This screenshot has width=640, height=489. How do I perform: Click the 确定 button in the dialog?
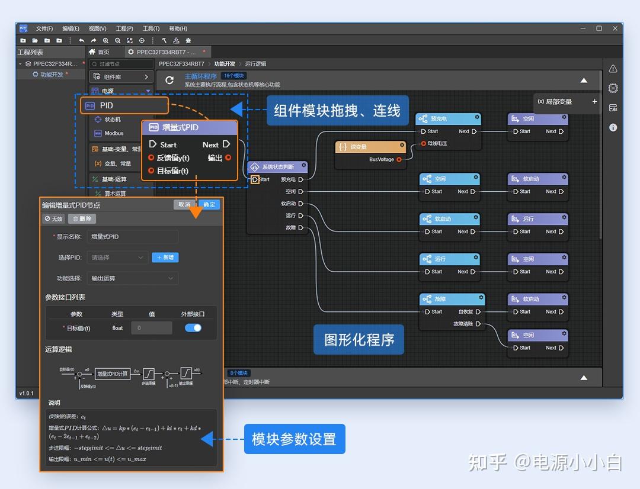coord(210,204)
